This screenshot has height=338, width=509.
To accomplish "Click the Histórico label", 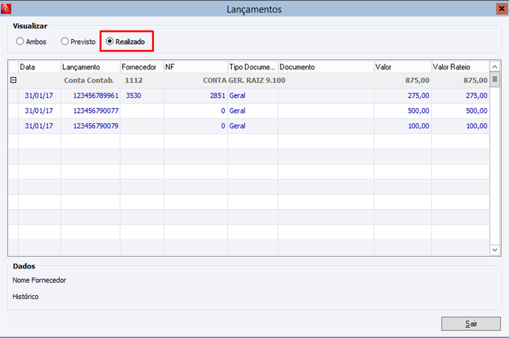I will coord(25,297).
